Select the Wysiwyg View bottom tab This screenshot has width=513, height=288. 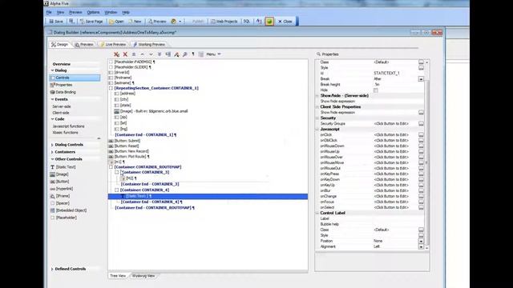click(143, 276)
